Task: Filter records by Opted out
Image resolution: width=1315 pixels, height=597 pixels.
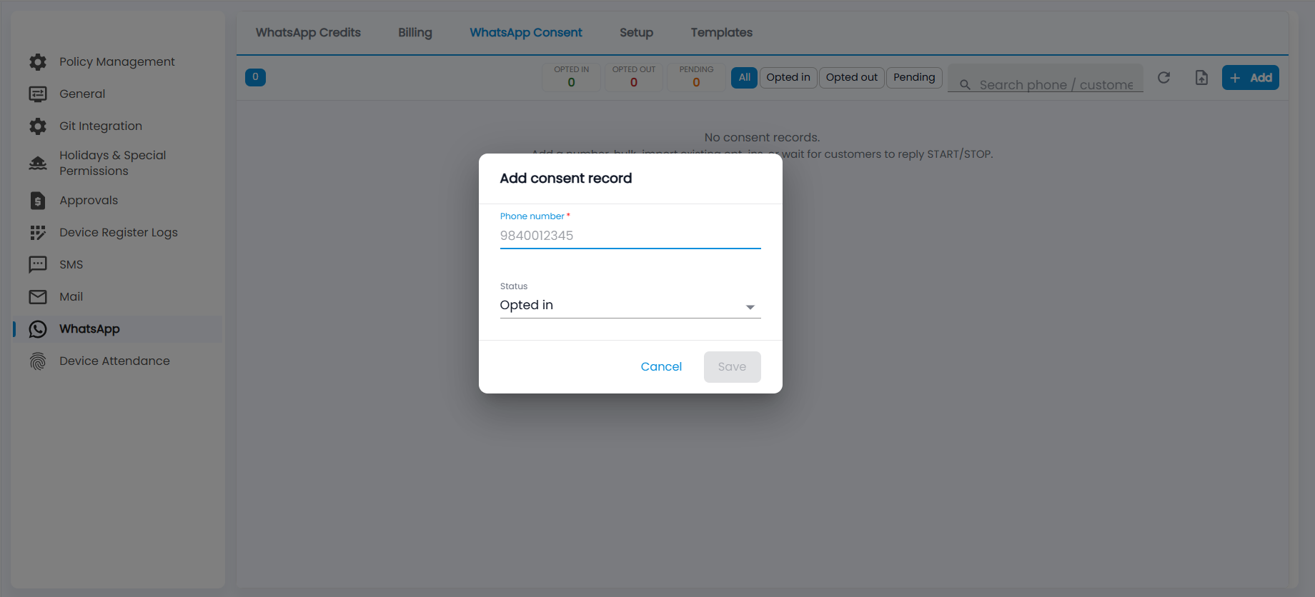Action: point(851,77)
